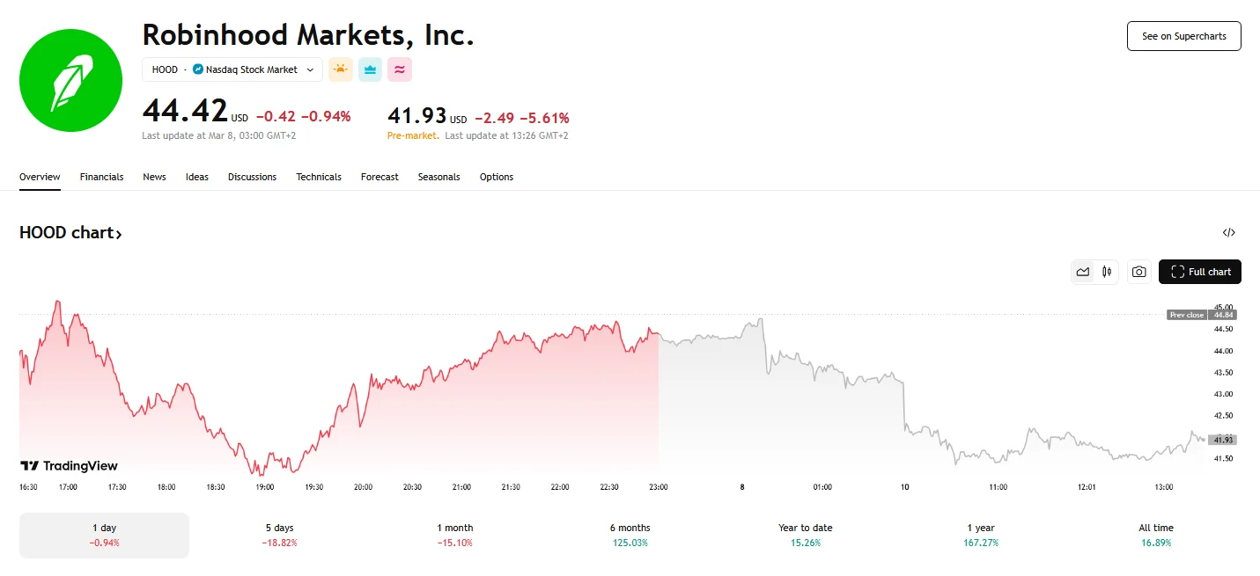Expand the HOOD Nasdaq Stock Market selector

(x=232, y=69)
